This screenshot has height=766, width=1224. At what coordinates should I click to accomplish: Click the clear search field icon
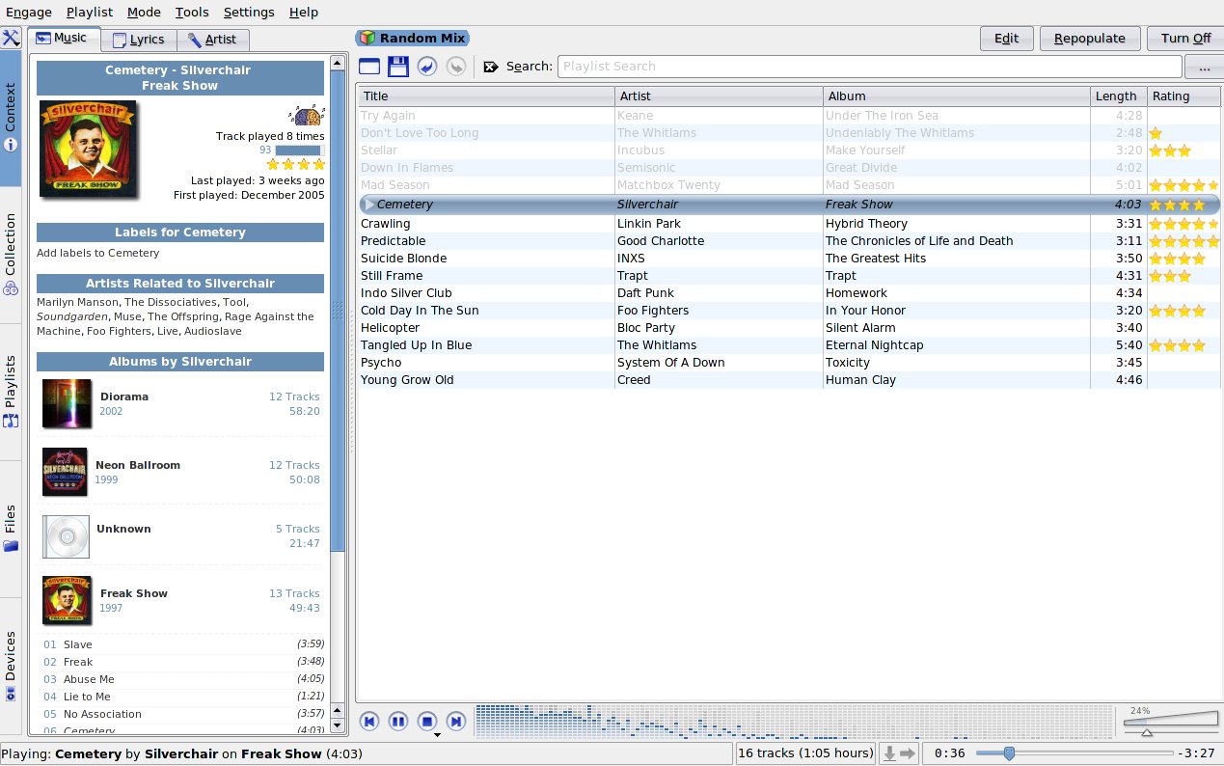[491, 67]
